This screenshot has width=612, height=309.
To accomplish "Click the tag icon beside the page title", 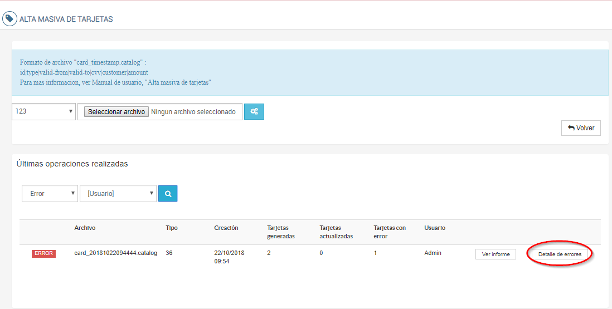I will click(x=9, y=19).
